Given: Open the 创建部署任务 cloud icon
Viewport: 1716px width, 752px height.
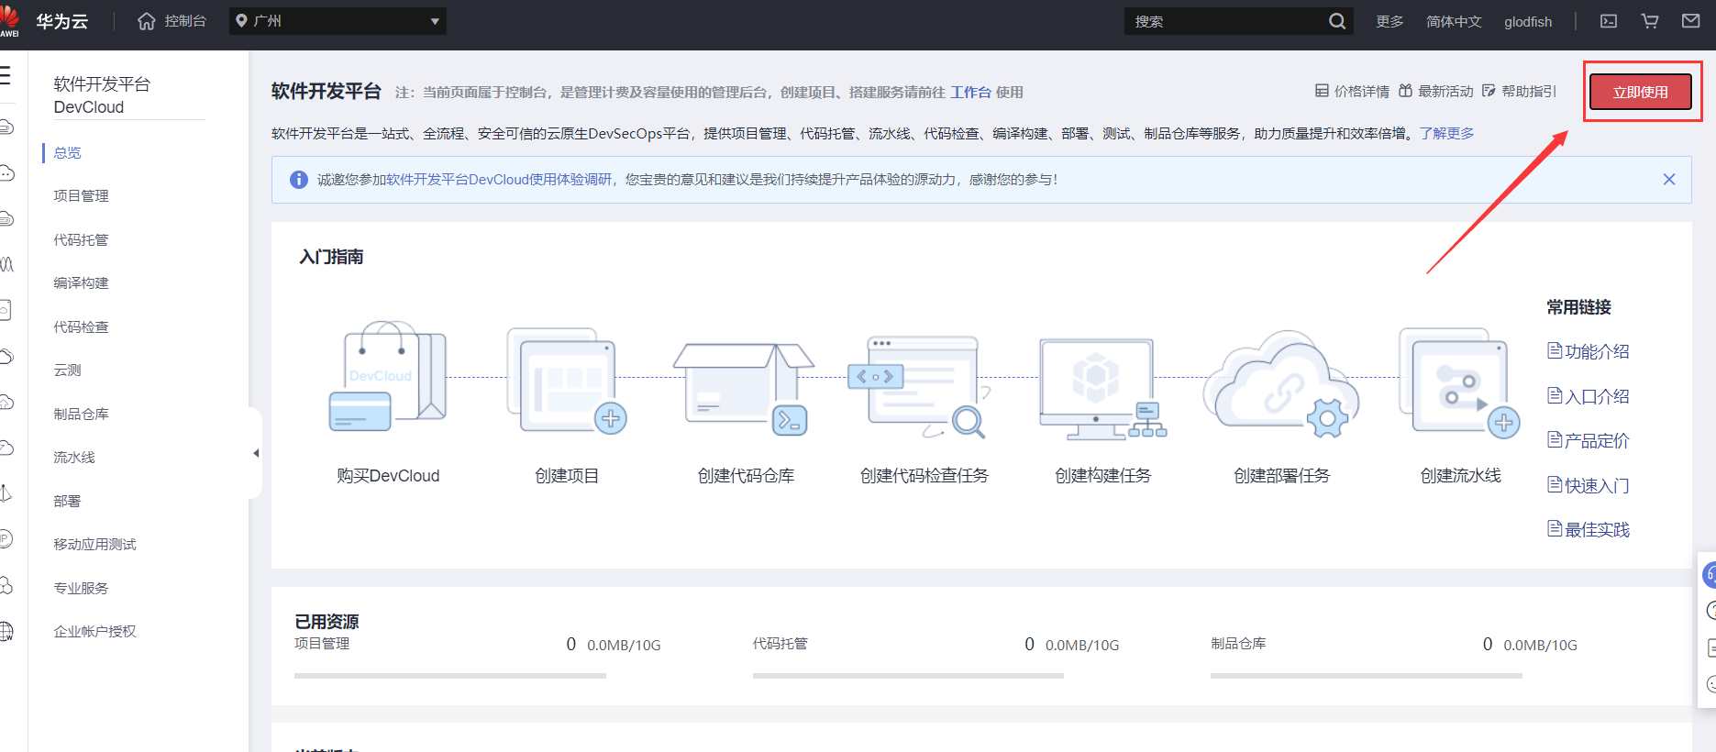Looking at the screenshot, I should 1281,384.
